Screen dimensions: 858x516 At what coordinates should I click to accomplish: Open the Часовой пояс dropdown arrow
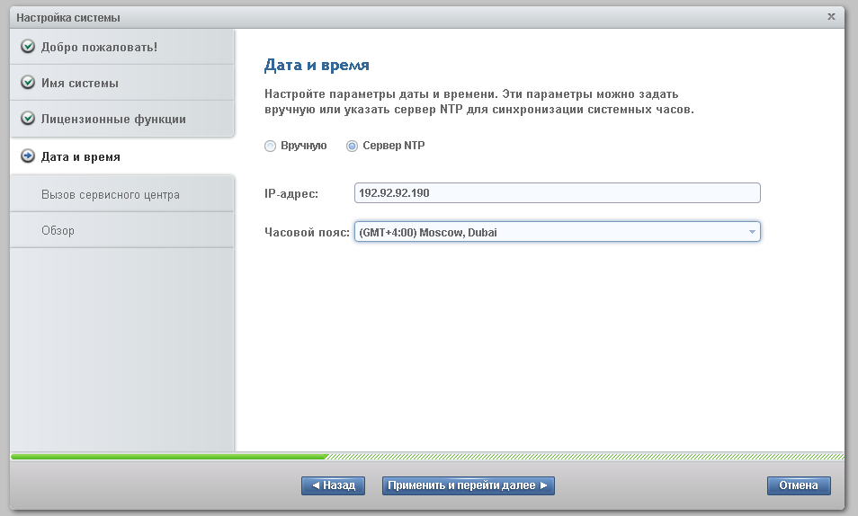[x=752, y=232]
